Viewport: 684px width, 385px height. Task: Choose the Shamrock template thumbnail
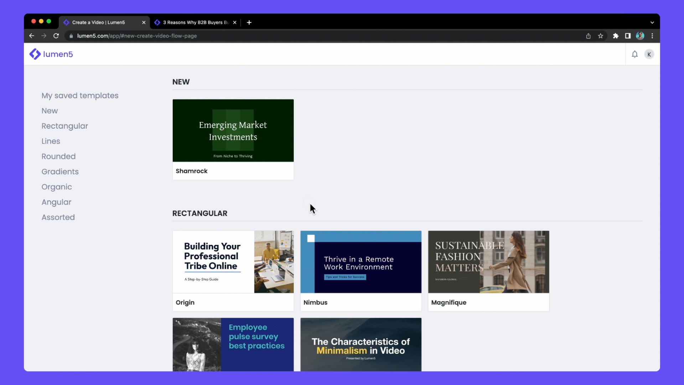click(233, 130)
